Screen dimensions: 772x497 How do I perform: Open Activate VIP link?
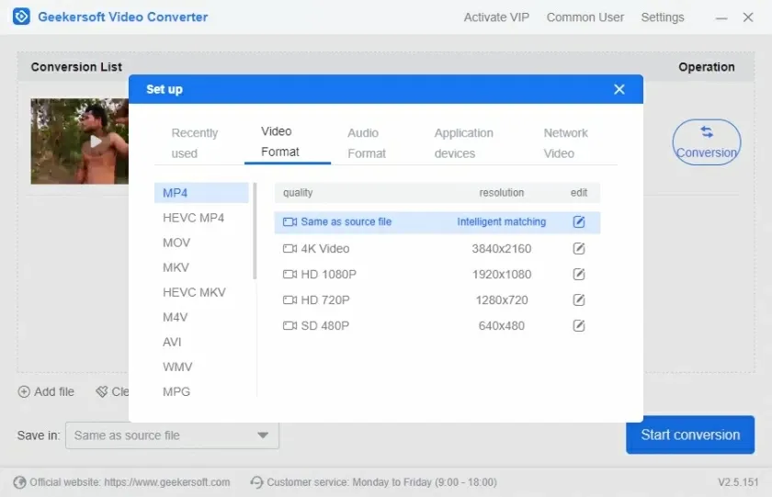[496, 17]
